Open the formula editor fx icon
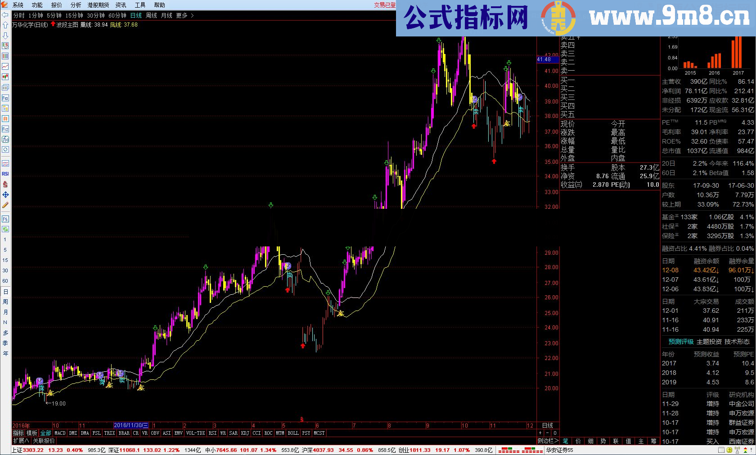This screenshot has height=455, width=756. coord(5,139)
